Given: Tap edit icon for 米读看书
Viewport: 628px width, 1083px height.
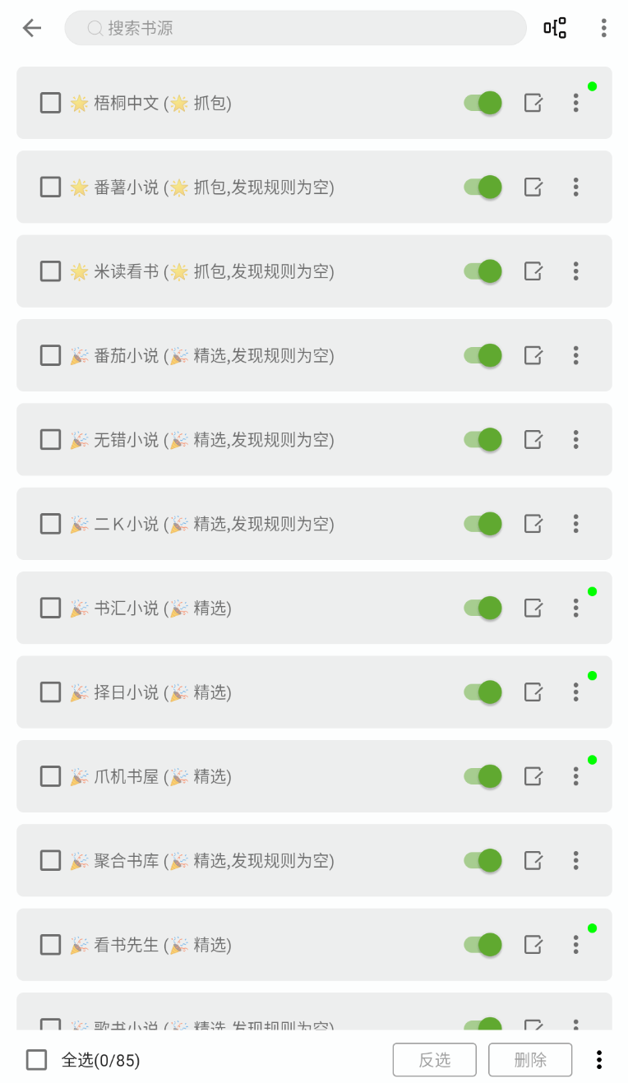Looking at the screenshot, I should click(x=533, y=271).
